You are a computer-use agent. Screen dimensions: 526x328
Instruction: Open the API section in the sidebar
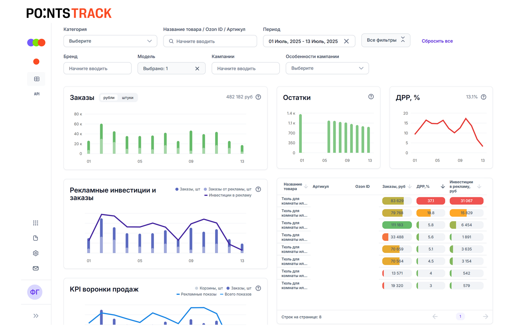37,94
